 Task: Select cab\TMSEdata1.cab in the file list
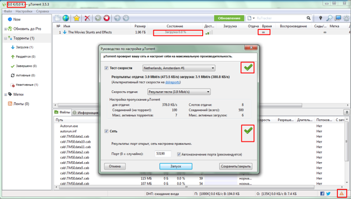pos(75,136)
